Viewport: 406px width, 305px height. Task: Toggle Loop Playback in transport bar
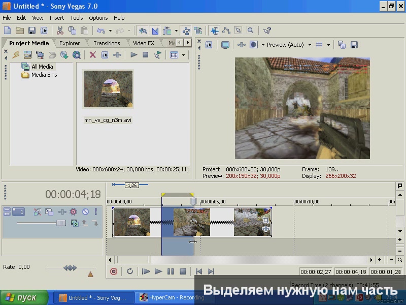[x=130, y=271]
